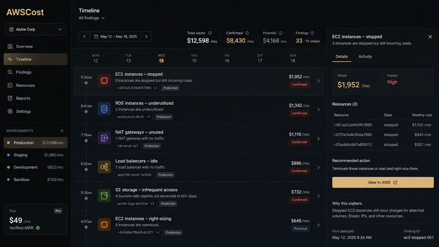Click the Settings gear icon in sidebar
The image size is (439, 247).
[x=10, y=111]
